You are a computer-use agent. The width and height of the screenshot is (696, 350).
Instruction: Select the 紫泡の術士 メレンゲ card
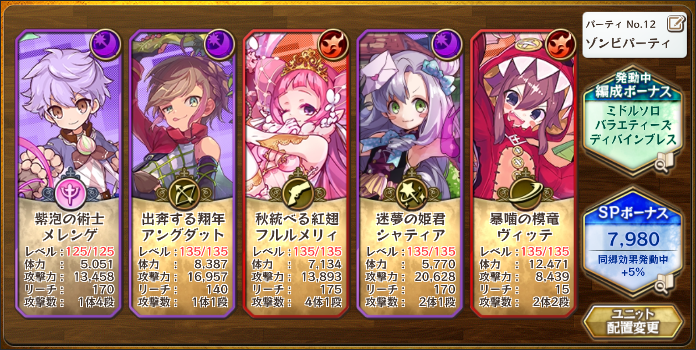tap(69, 173)
